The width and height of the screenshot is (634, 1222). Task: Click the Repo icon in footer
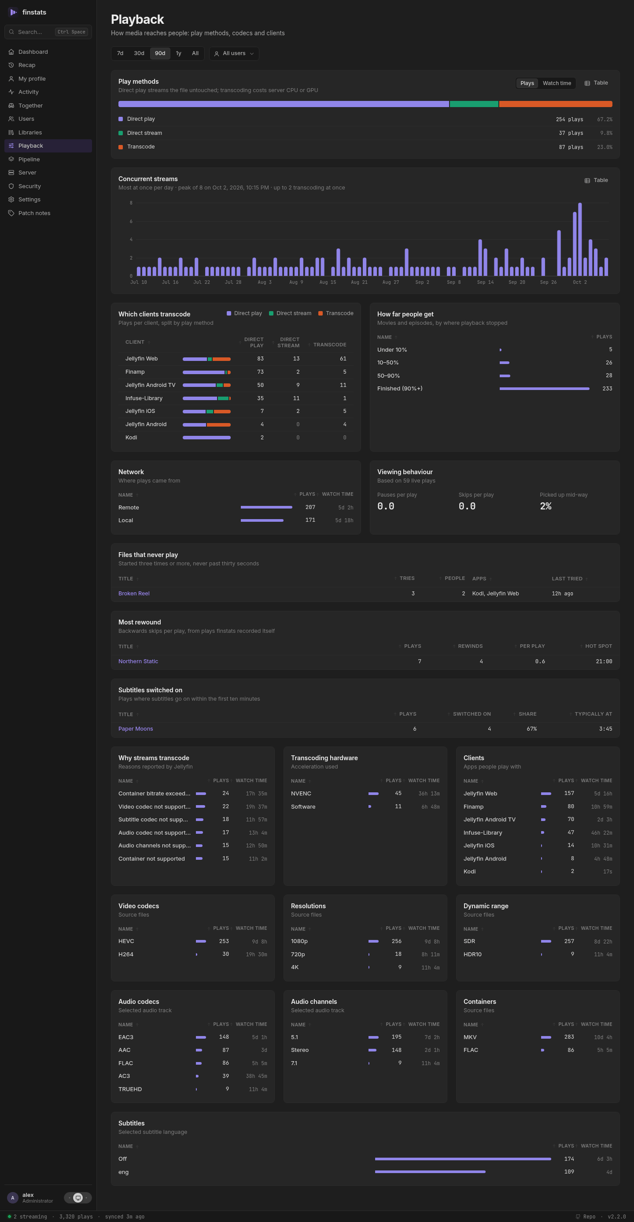(x=578, y=1216)
